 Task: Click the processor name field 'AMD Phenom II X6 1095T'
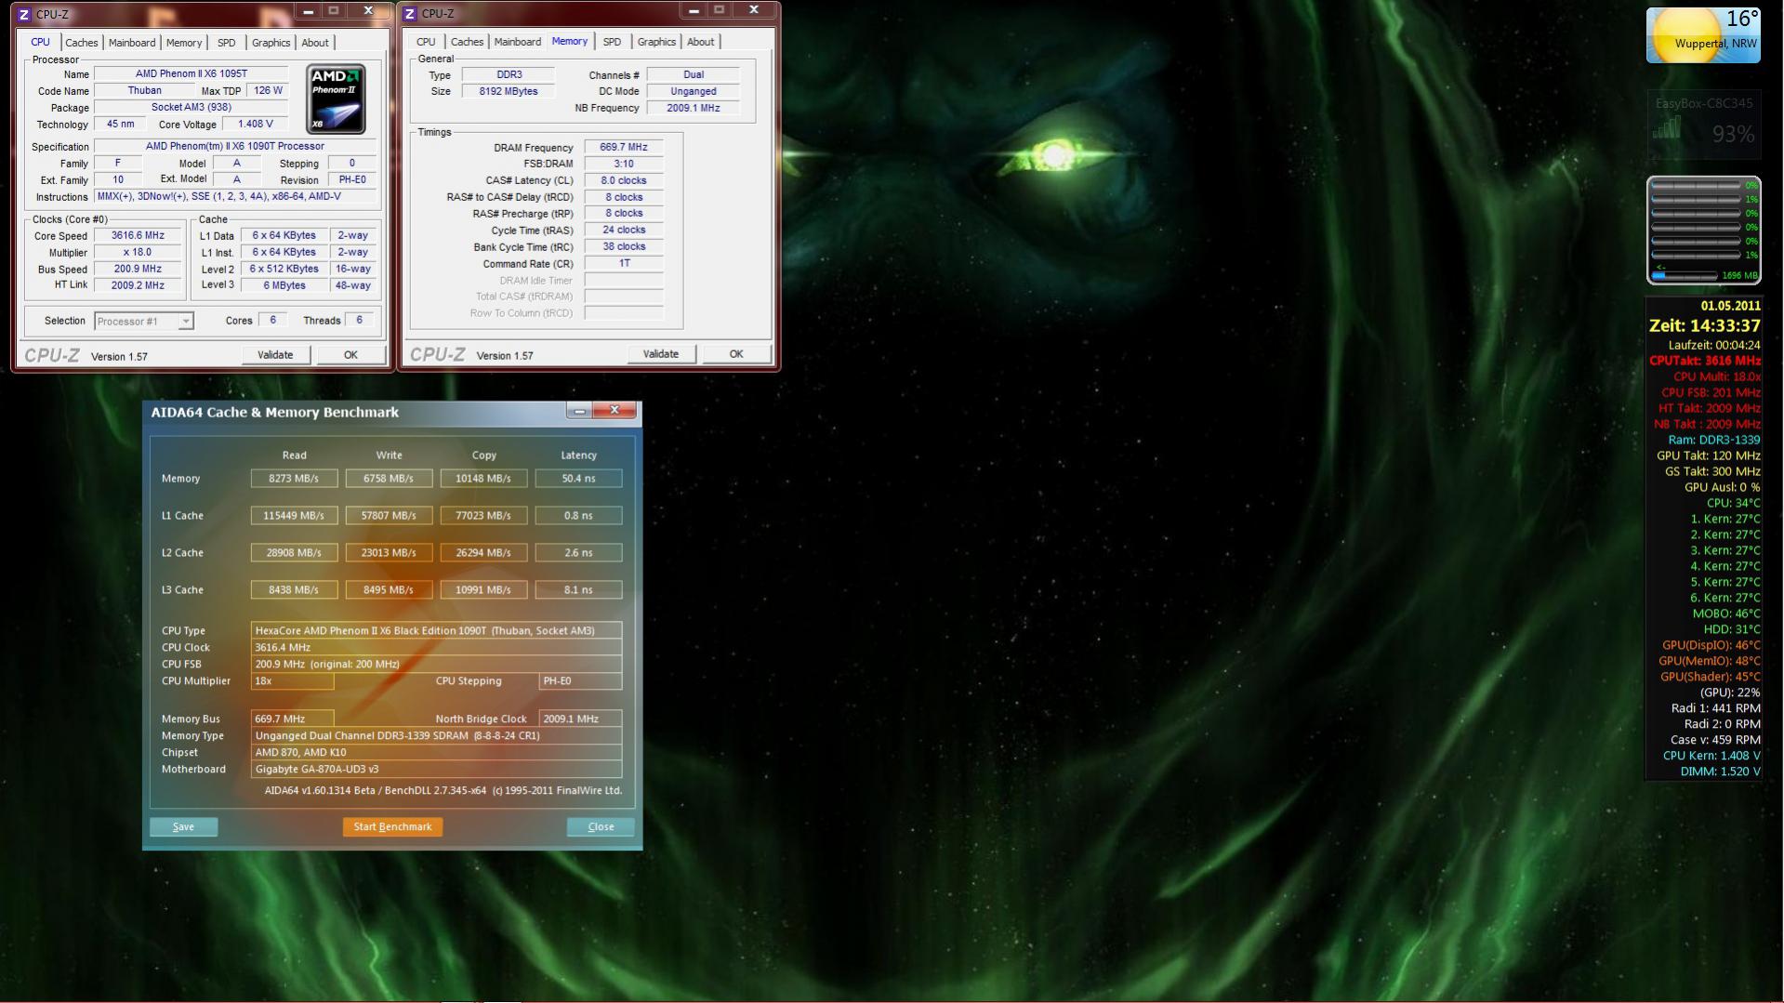click(192, 73)
